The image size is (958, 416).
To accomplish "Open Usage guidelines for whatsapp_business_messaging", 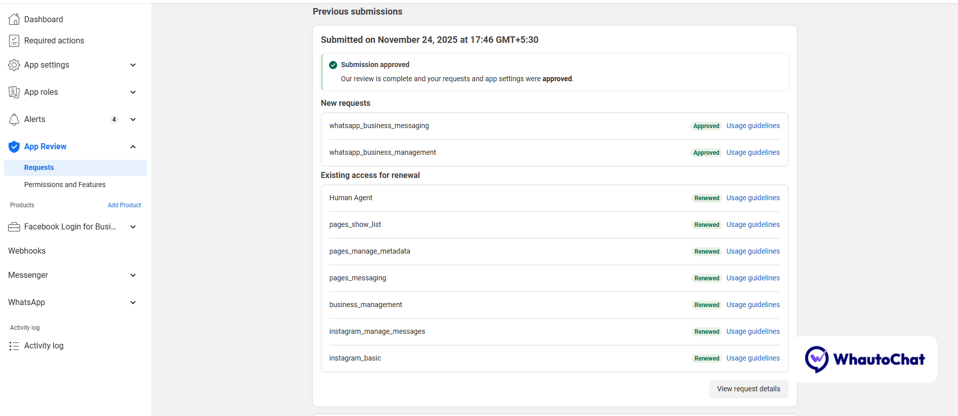I will [x=753, y=126].
